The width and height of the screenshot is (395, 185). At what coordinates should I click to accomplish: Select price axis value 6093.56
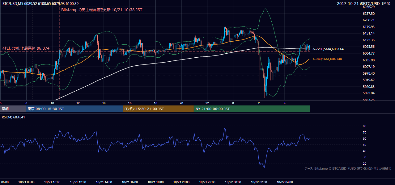pos(369,47)
